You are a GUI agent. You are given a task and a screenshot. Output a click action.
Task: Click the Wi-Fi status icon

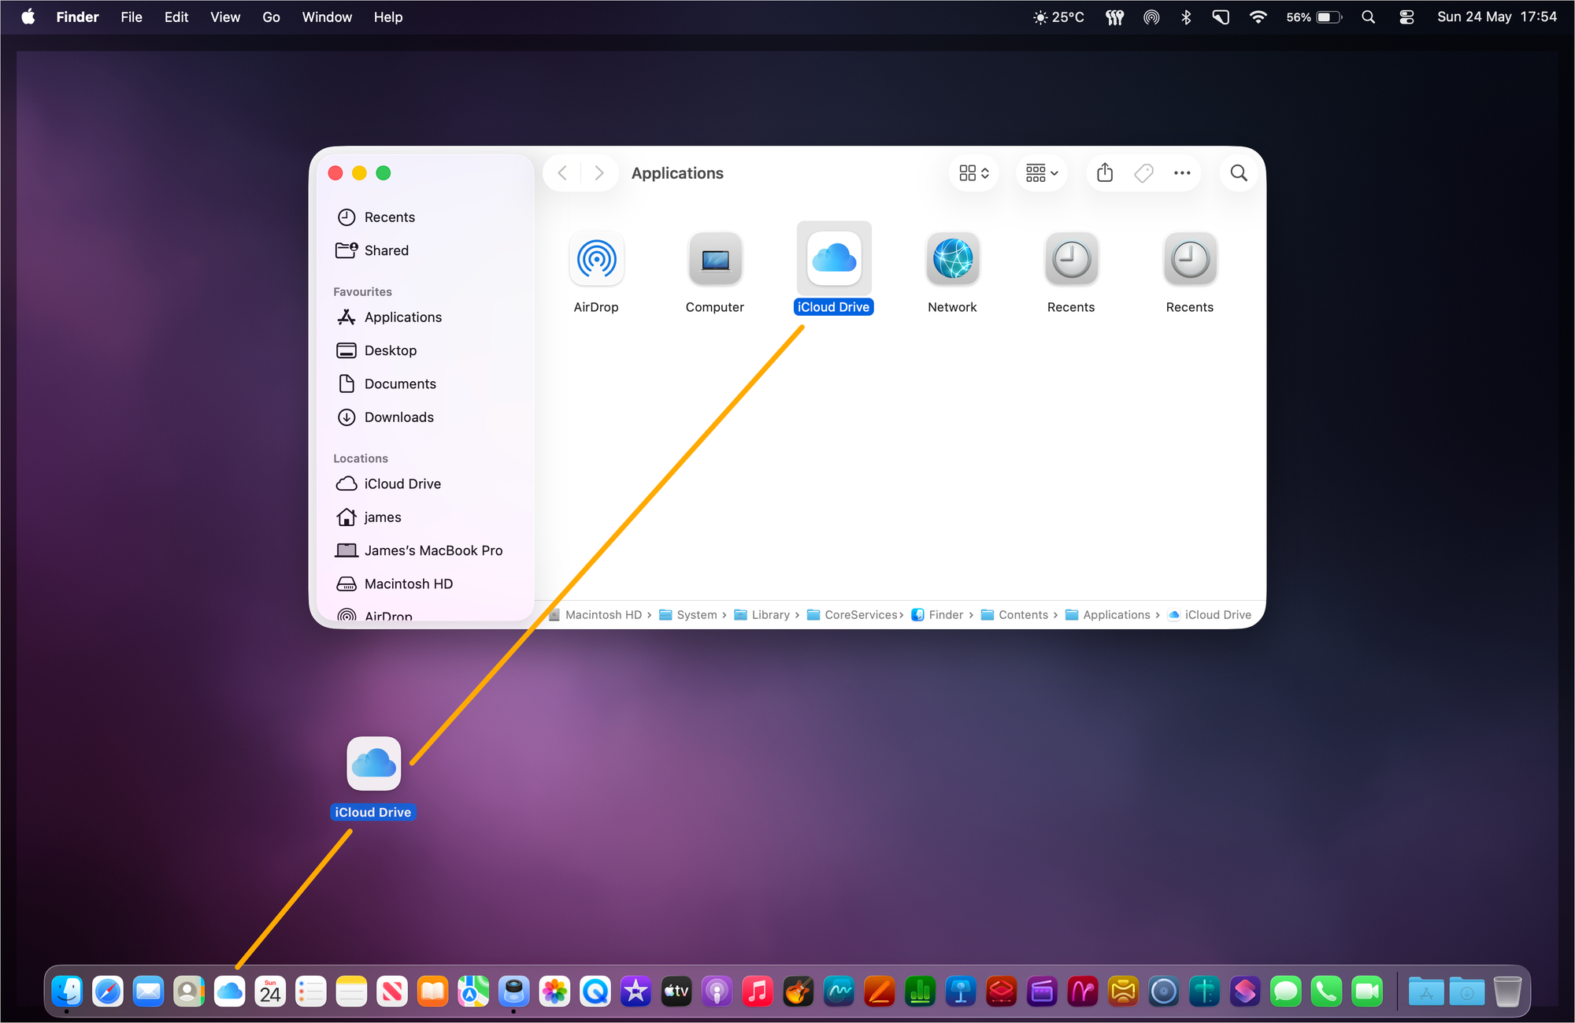[x=1258, y=17]
